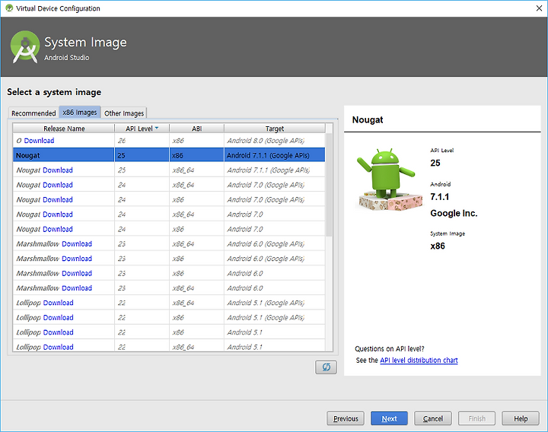This screenshot has height=432, width=548.
Task: Select the x86 Images tab
Action: [80, 113]
